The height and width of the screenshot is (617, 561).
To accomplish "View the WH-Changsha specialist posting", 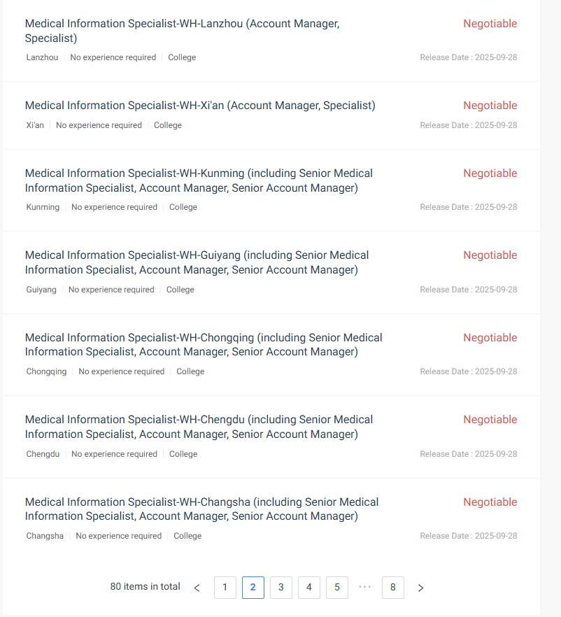I will pos(201,509).
